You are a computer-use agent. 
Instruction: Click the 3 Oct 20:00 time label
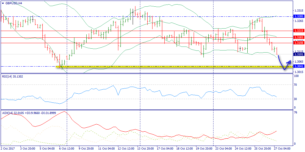[28, 149]
